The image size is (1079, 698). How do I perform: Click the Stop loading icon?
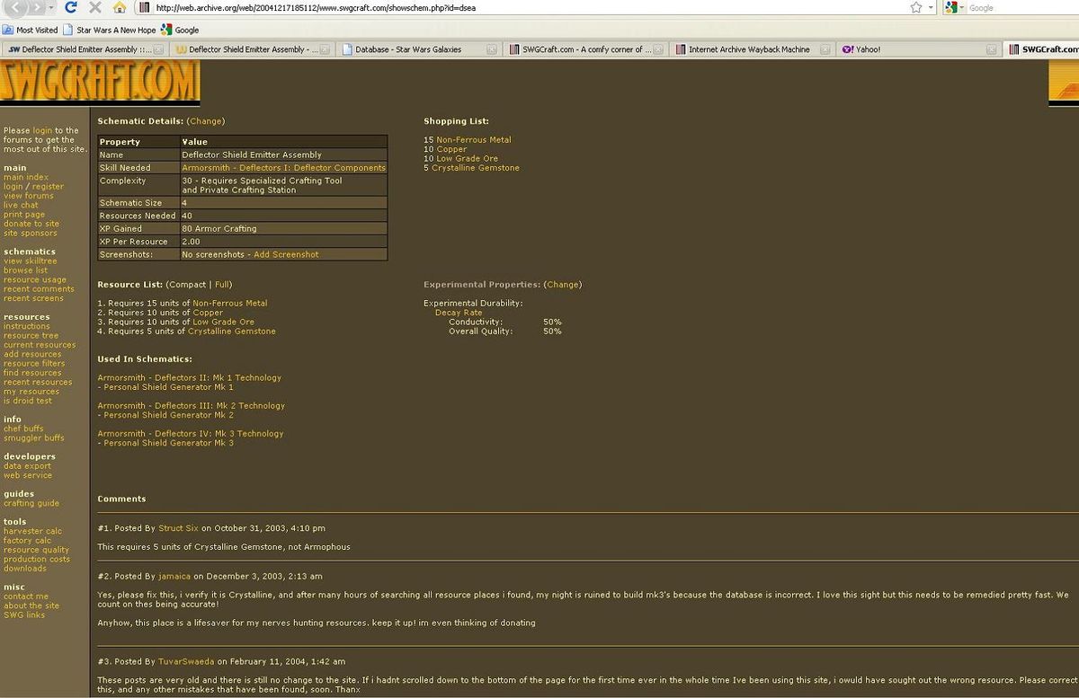click(95, 7)
